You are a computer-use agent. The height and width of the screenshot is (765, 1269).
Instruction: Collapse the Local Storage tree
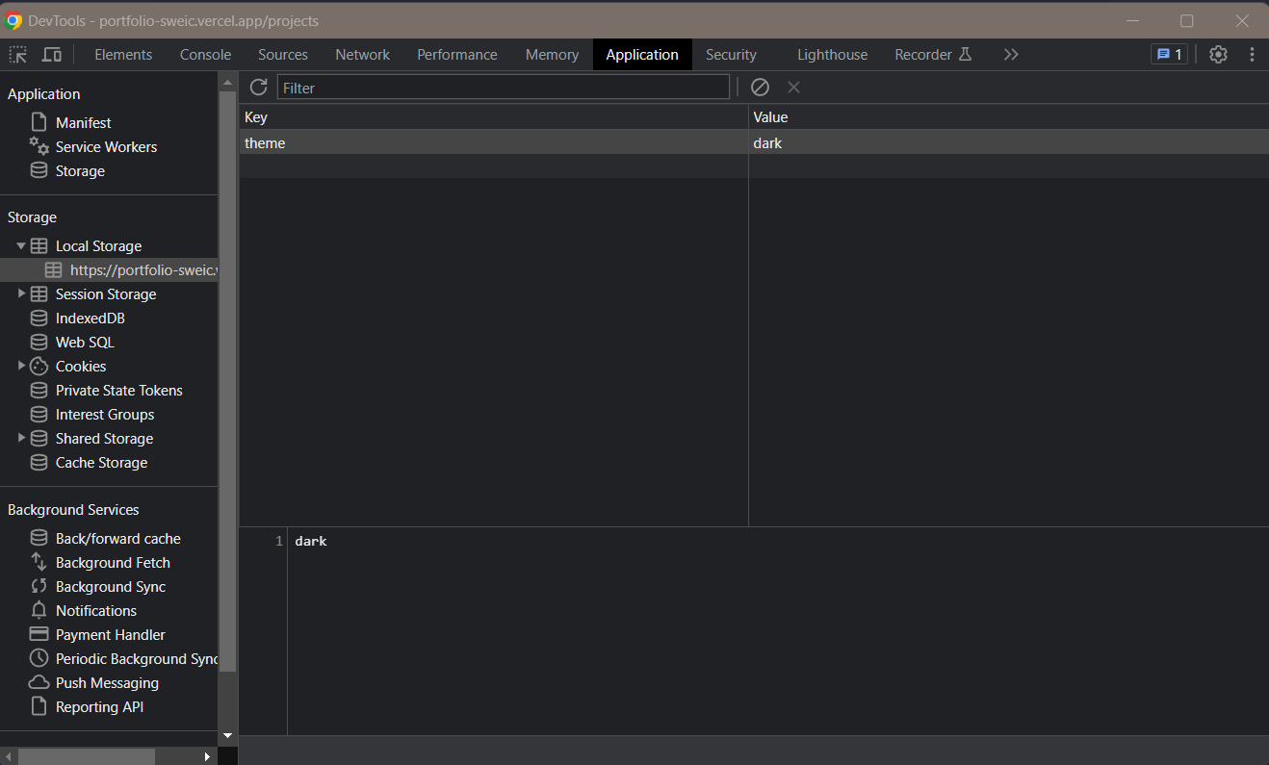click(x=21, y=246)
